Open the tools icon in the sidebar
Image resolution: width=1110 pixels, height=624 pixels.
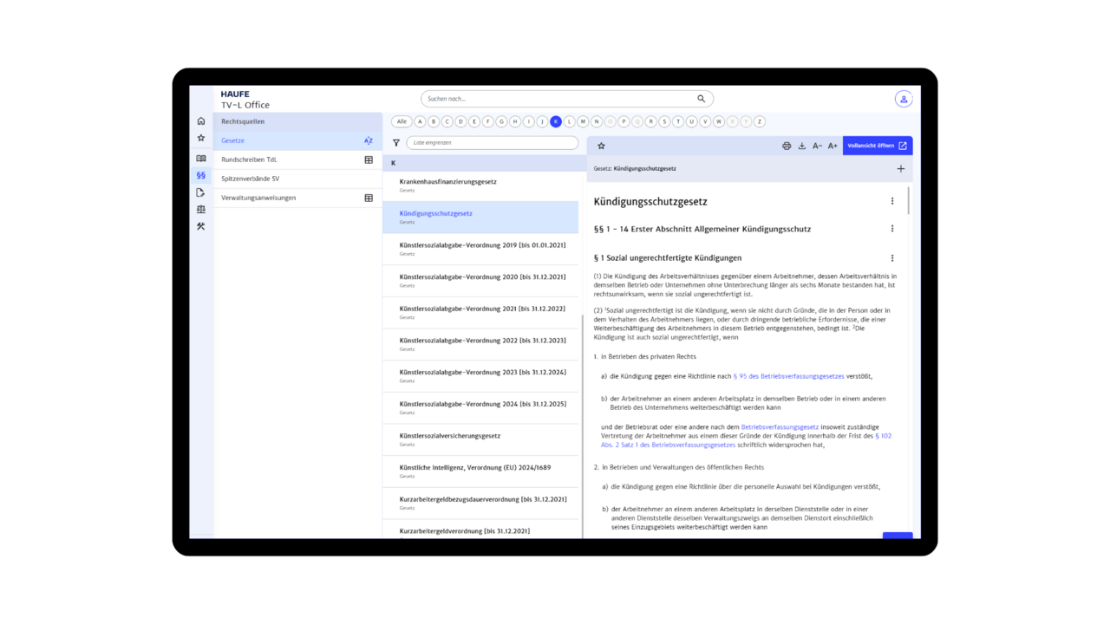(x=201, y=227)
